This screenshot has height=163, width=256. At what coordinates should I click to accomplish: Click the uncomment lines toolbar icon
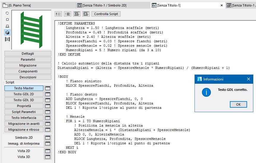coord(67,14)
